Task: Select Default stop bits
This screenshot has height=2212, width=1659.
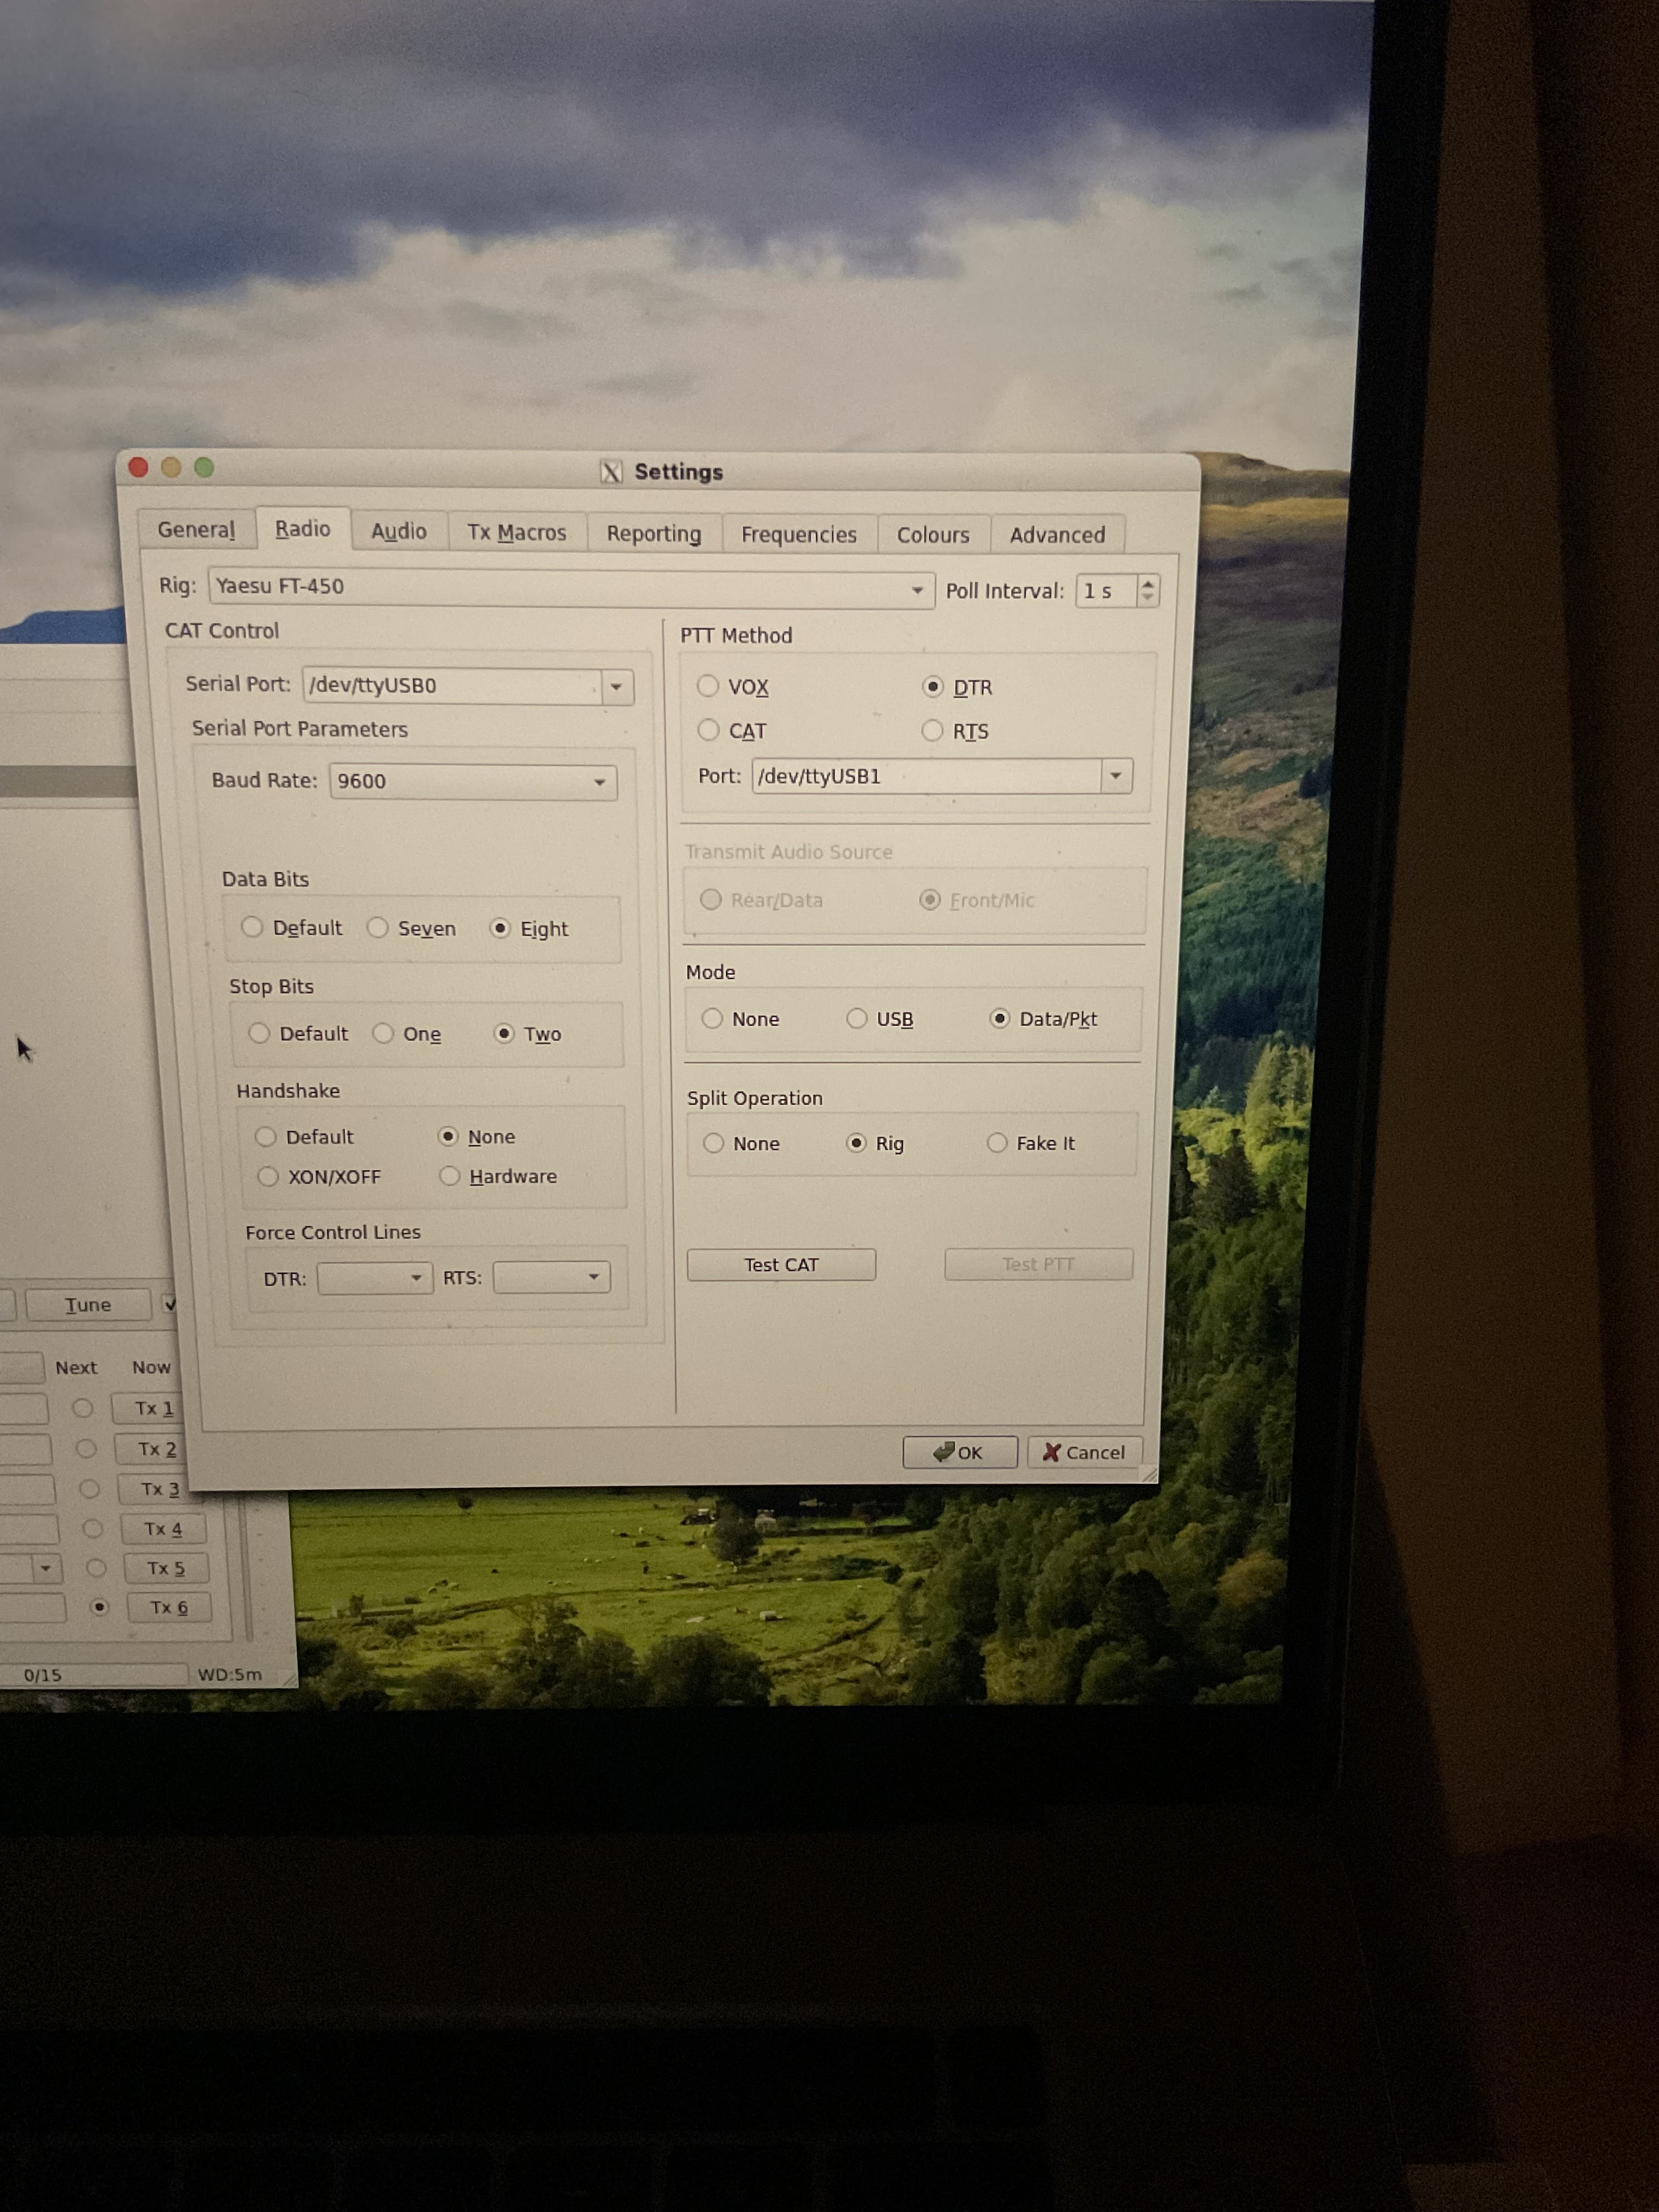Action: pos(259,1033)
